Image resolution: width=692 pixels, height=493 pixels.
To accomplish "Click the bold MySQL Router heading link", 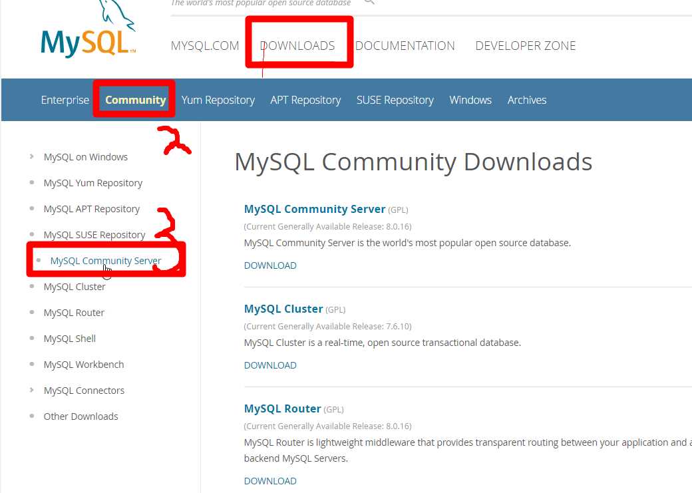I will pos(282,409).
